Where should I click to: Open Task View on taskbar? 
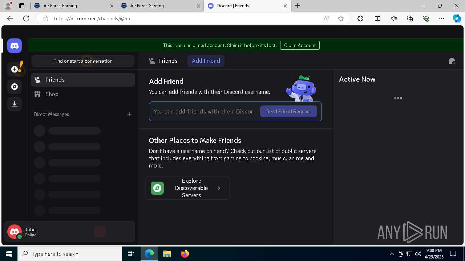click(x=131, y=254)
